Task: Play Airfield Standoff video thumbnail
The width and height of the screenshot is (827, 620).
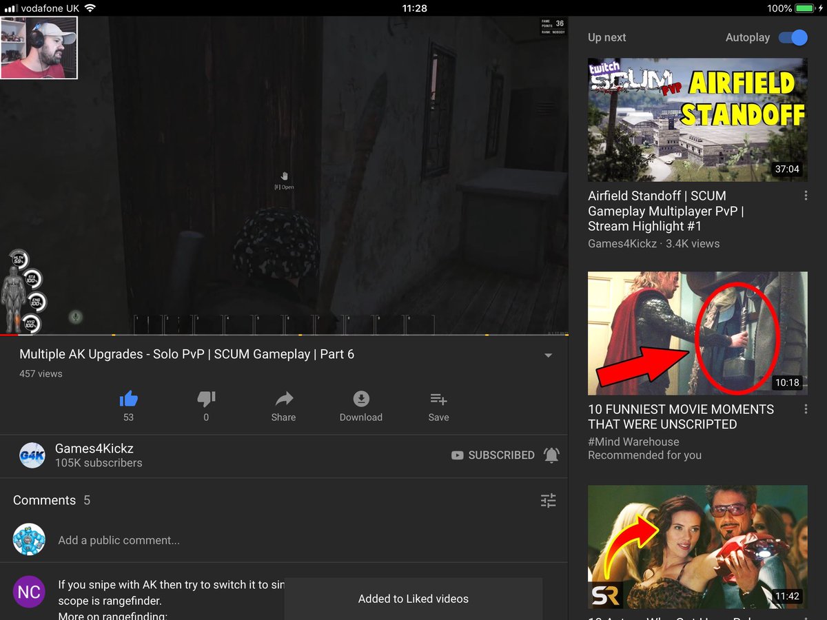Action: pos(697,120)
